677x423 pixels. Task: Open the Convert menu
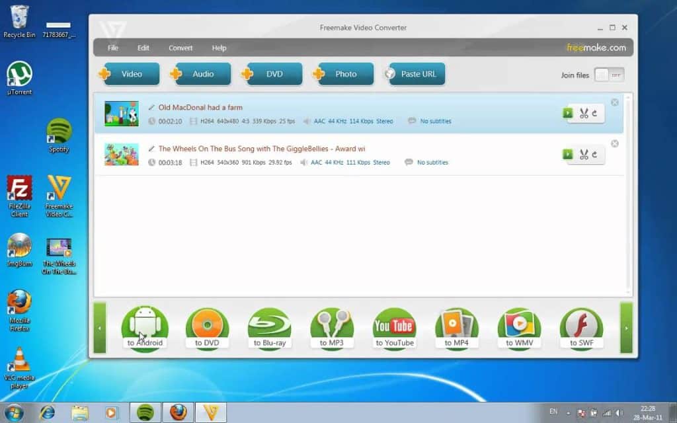click(180, 48)
